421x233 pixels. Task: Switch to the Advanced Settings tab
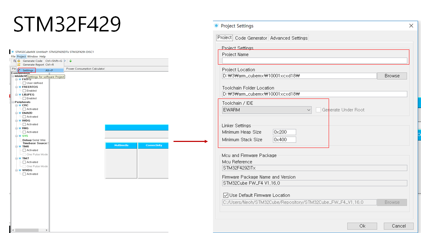coord(289,38)
